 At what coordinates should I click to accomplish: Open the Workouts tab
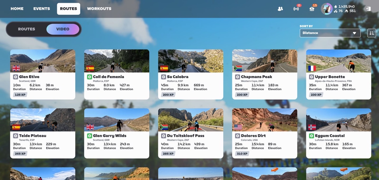(x=99, y=9)
